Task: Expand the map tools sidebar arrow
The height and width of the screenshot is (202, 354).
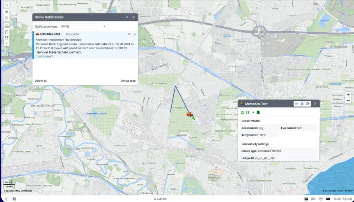Action: tap(7, 43)
